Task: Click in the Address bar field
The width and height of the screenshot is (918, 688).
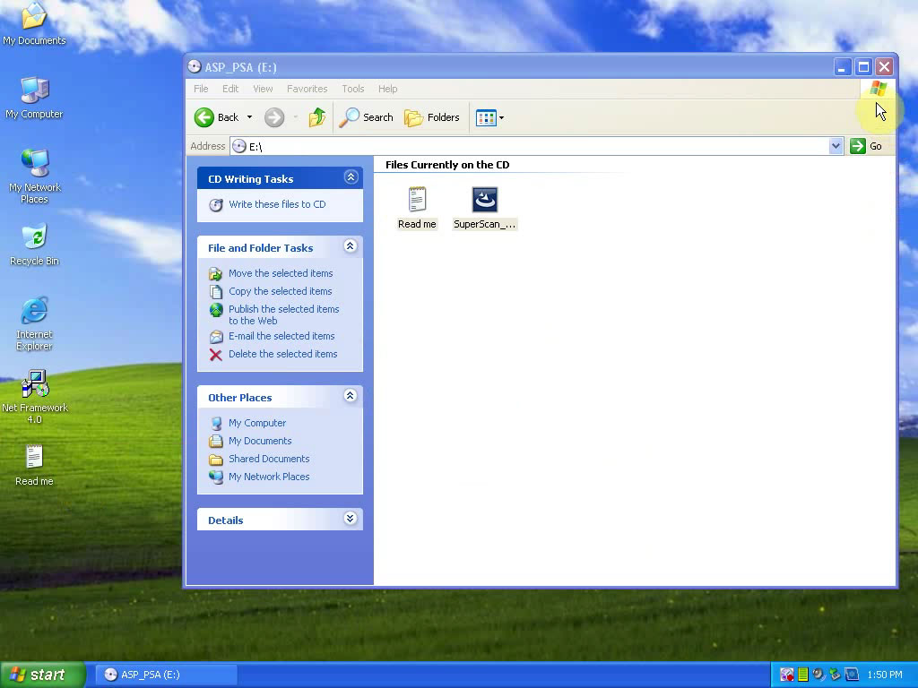Action: [x=531, y=146]
